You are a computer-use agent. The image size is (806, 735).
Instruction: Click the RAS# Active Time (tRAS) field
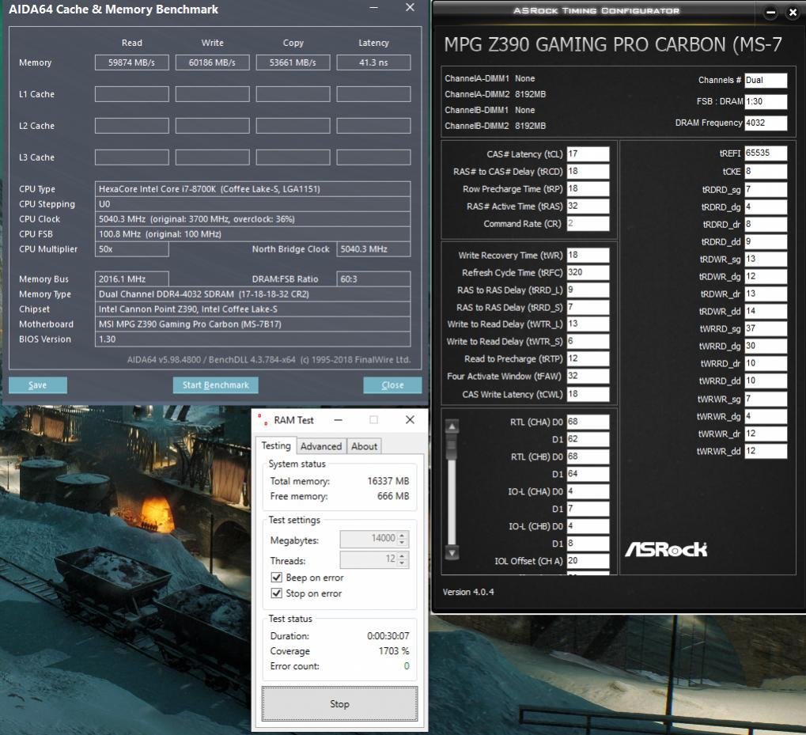tap(588, 206)
